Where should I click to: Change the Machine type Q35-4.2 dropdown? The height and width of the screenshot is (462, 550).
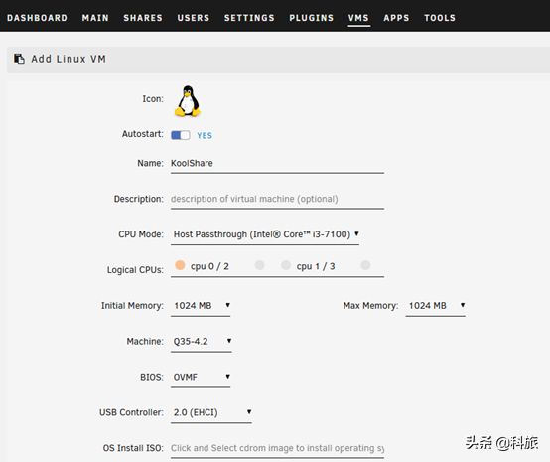[202, 341]
